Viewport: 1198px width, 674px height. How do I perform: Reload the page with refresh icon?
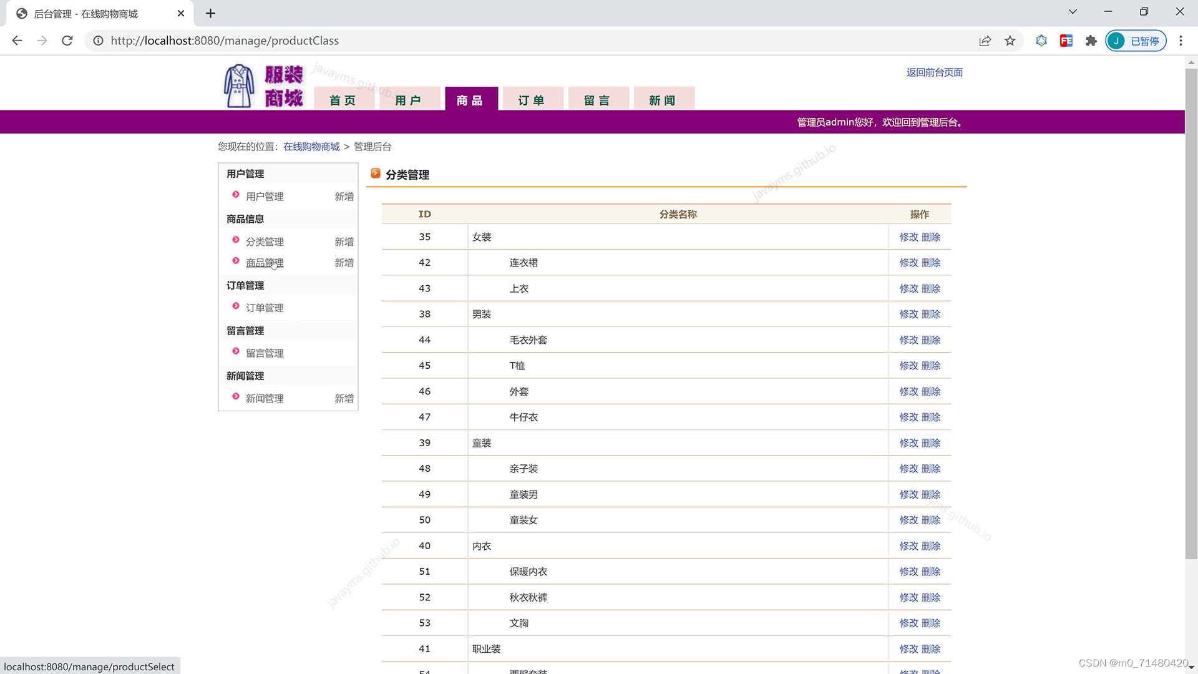click(x=67, y=41)
